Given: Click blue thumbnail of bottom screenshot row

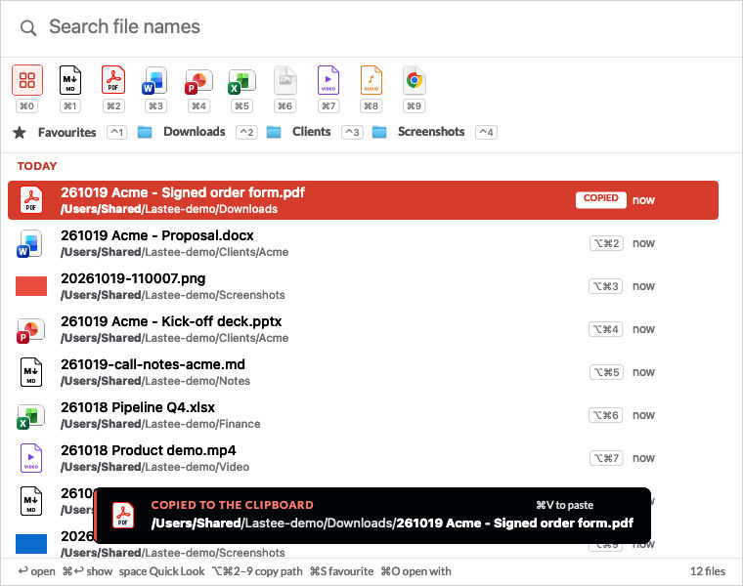Looking at the screenshot, I should click(31, 544).
